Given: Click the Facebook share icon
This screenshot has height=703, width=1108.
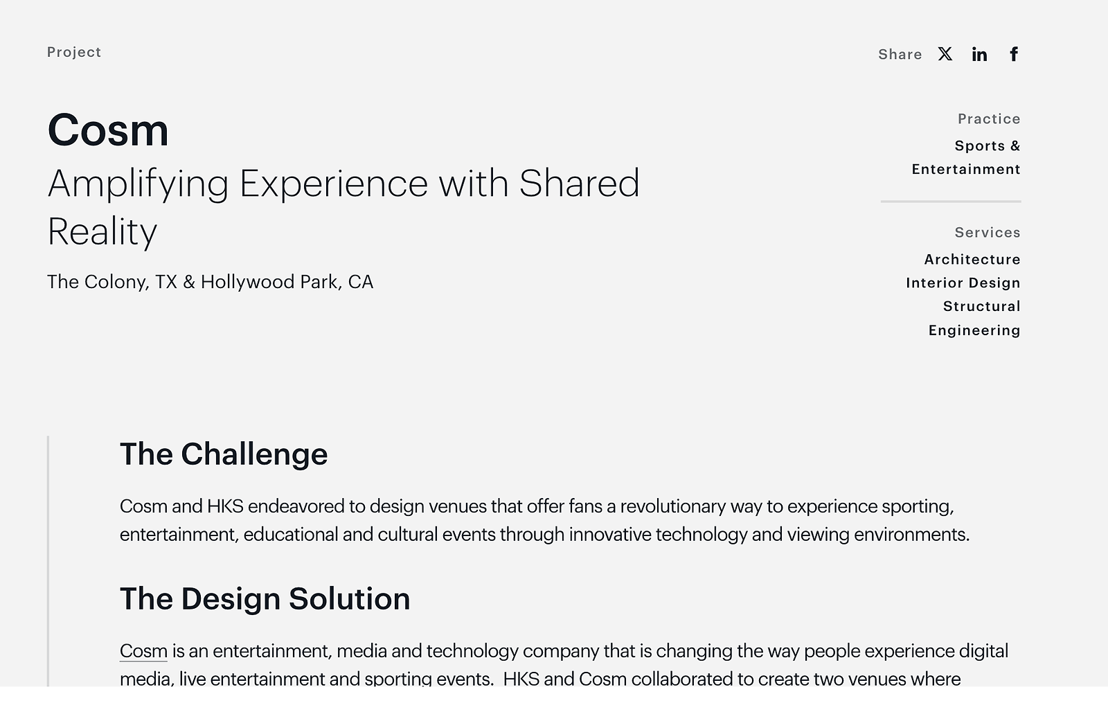Looking at the screenshot, I should [x=1014, y=54].
